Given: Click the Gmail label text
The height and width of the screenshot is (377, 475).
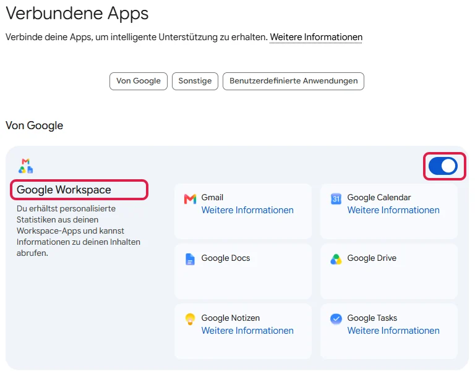Looking at the screenshot, I should click(x=212, y=197).
